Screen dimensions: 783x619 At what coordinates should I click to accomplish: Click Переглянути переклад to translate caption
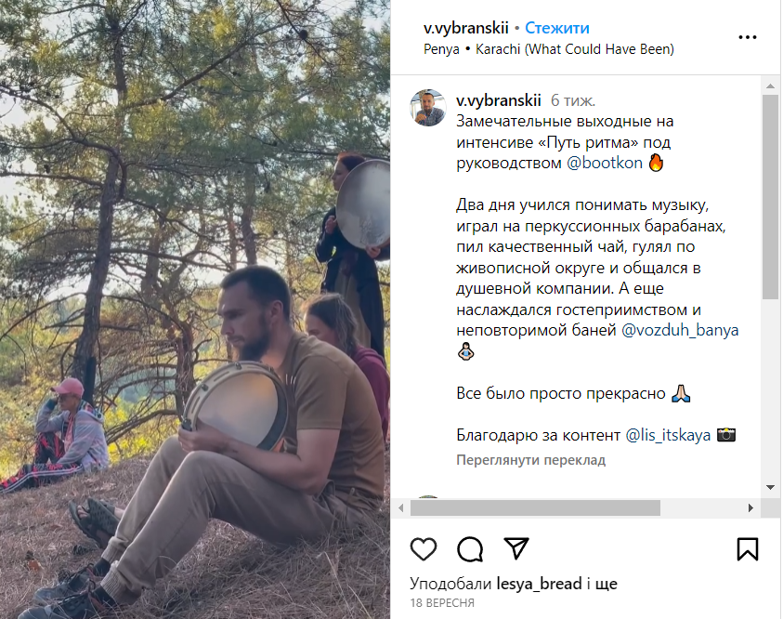click(x=530, y=460)
